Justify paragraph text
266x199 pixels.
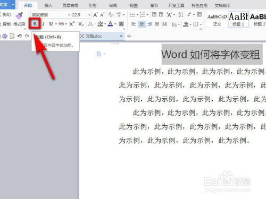157,24
